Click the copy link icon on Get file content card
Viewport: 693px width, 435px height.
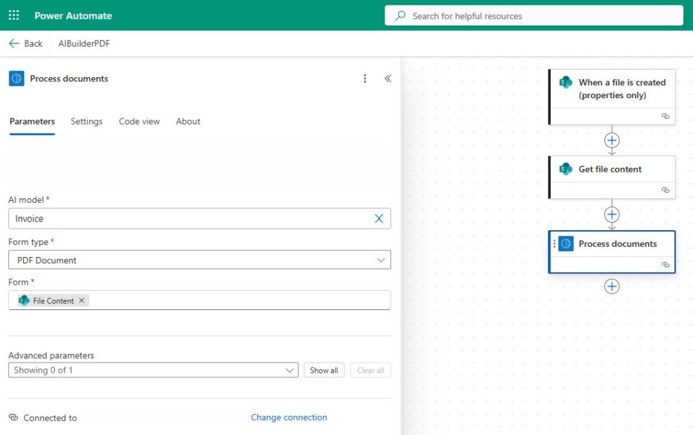(665, 190)
